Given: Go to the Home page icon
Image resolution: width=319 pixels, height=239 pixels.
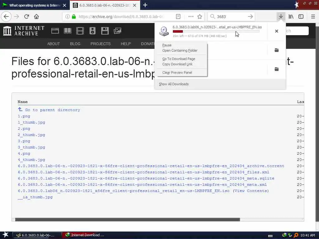Looking at the screenshot, I should [36, 16].
